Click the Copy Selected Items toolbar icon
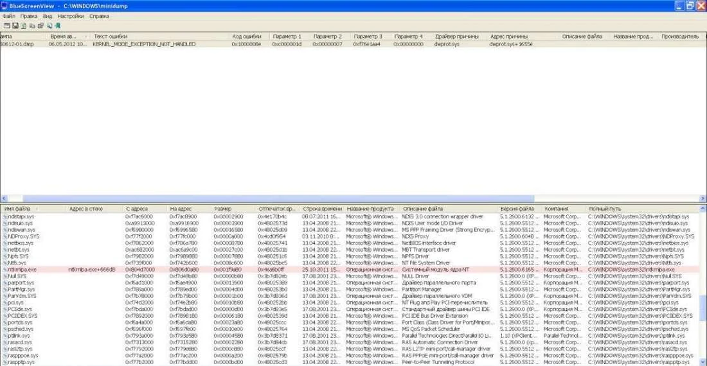Image resolution: width=707 pixels, height=366 pixels. pos(32,26)
